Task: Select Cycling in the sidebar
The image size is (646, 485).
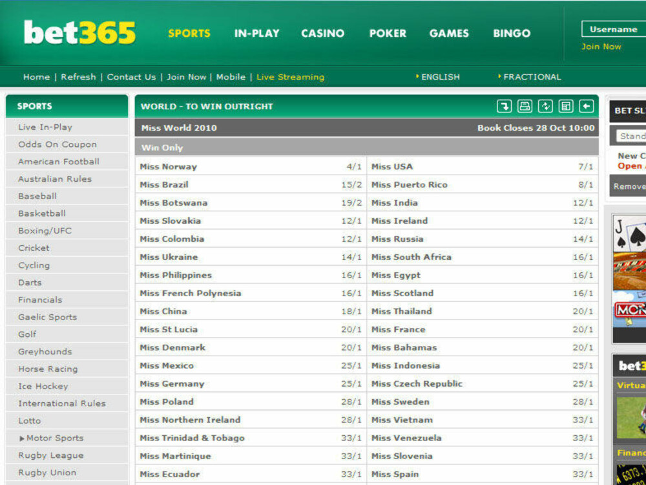Action: click(67, 265)
